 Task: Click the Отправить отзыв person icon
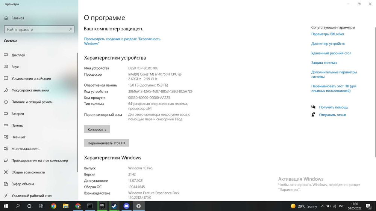[313, 114]
